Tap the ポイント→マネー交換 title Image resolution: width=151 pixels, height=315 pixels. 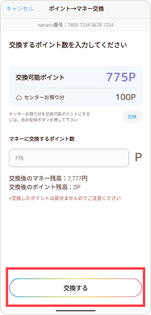coord(76,9)
